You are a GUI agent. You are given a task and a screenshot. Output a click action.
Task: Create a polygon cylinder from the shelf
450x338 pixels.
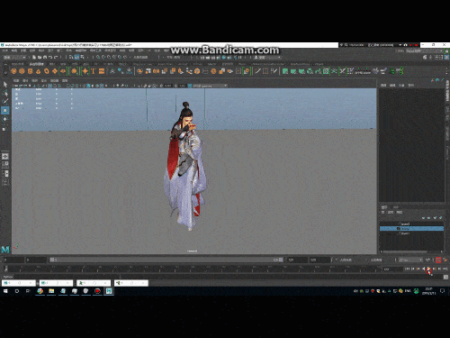click(x=30, y=71)
